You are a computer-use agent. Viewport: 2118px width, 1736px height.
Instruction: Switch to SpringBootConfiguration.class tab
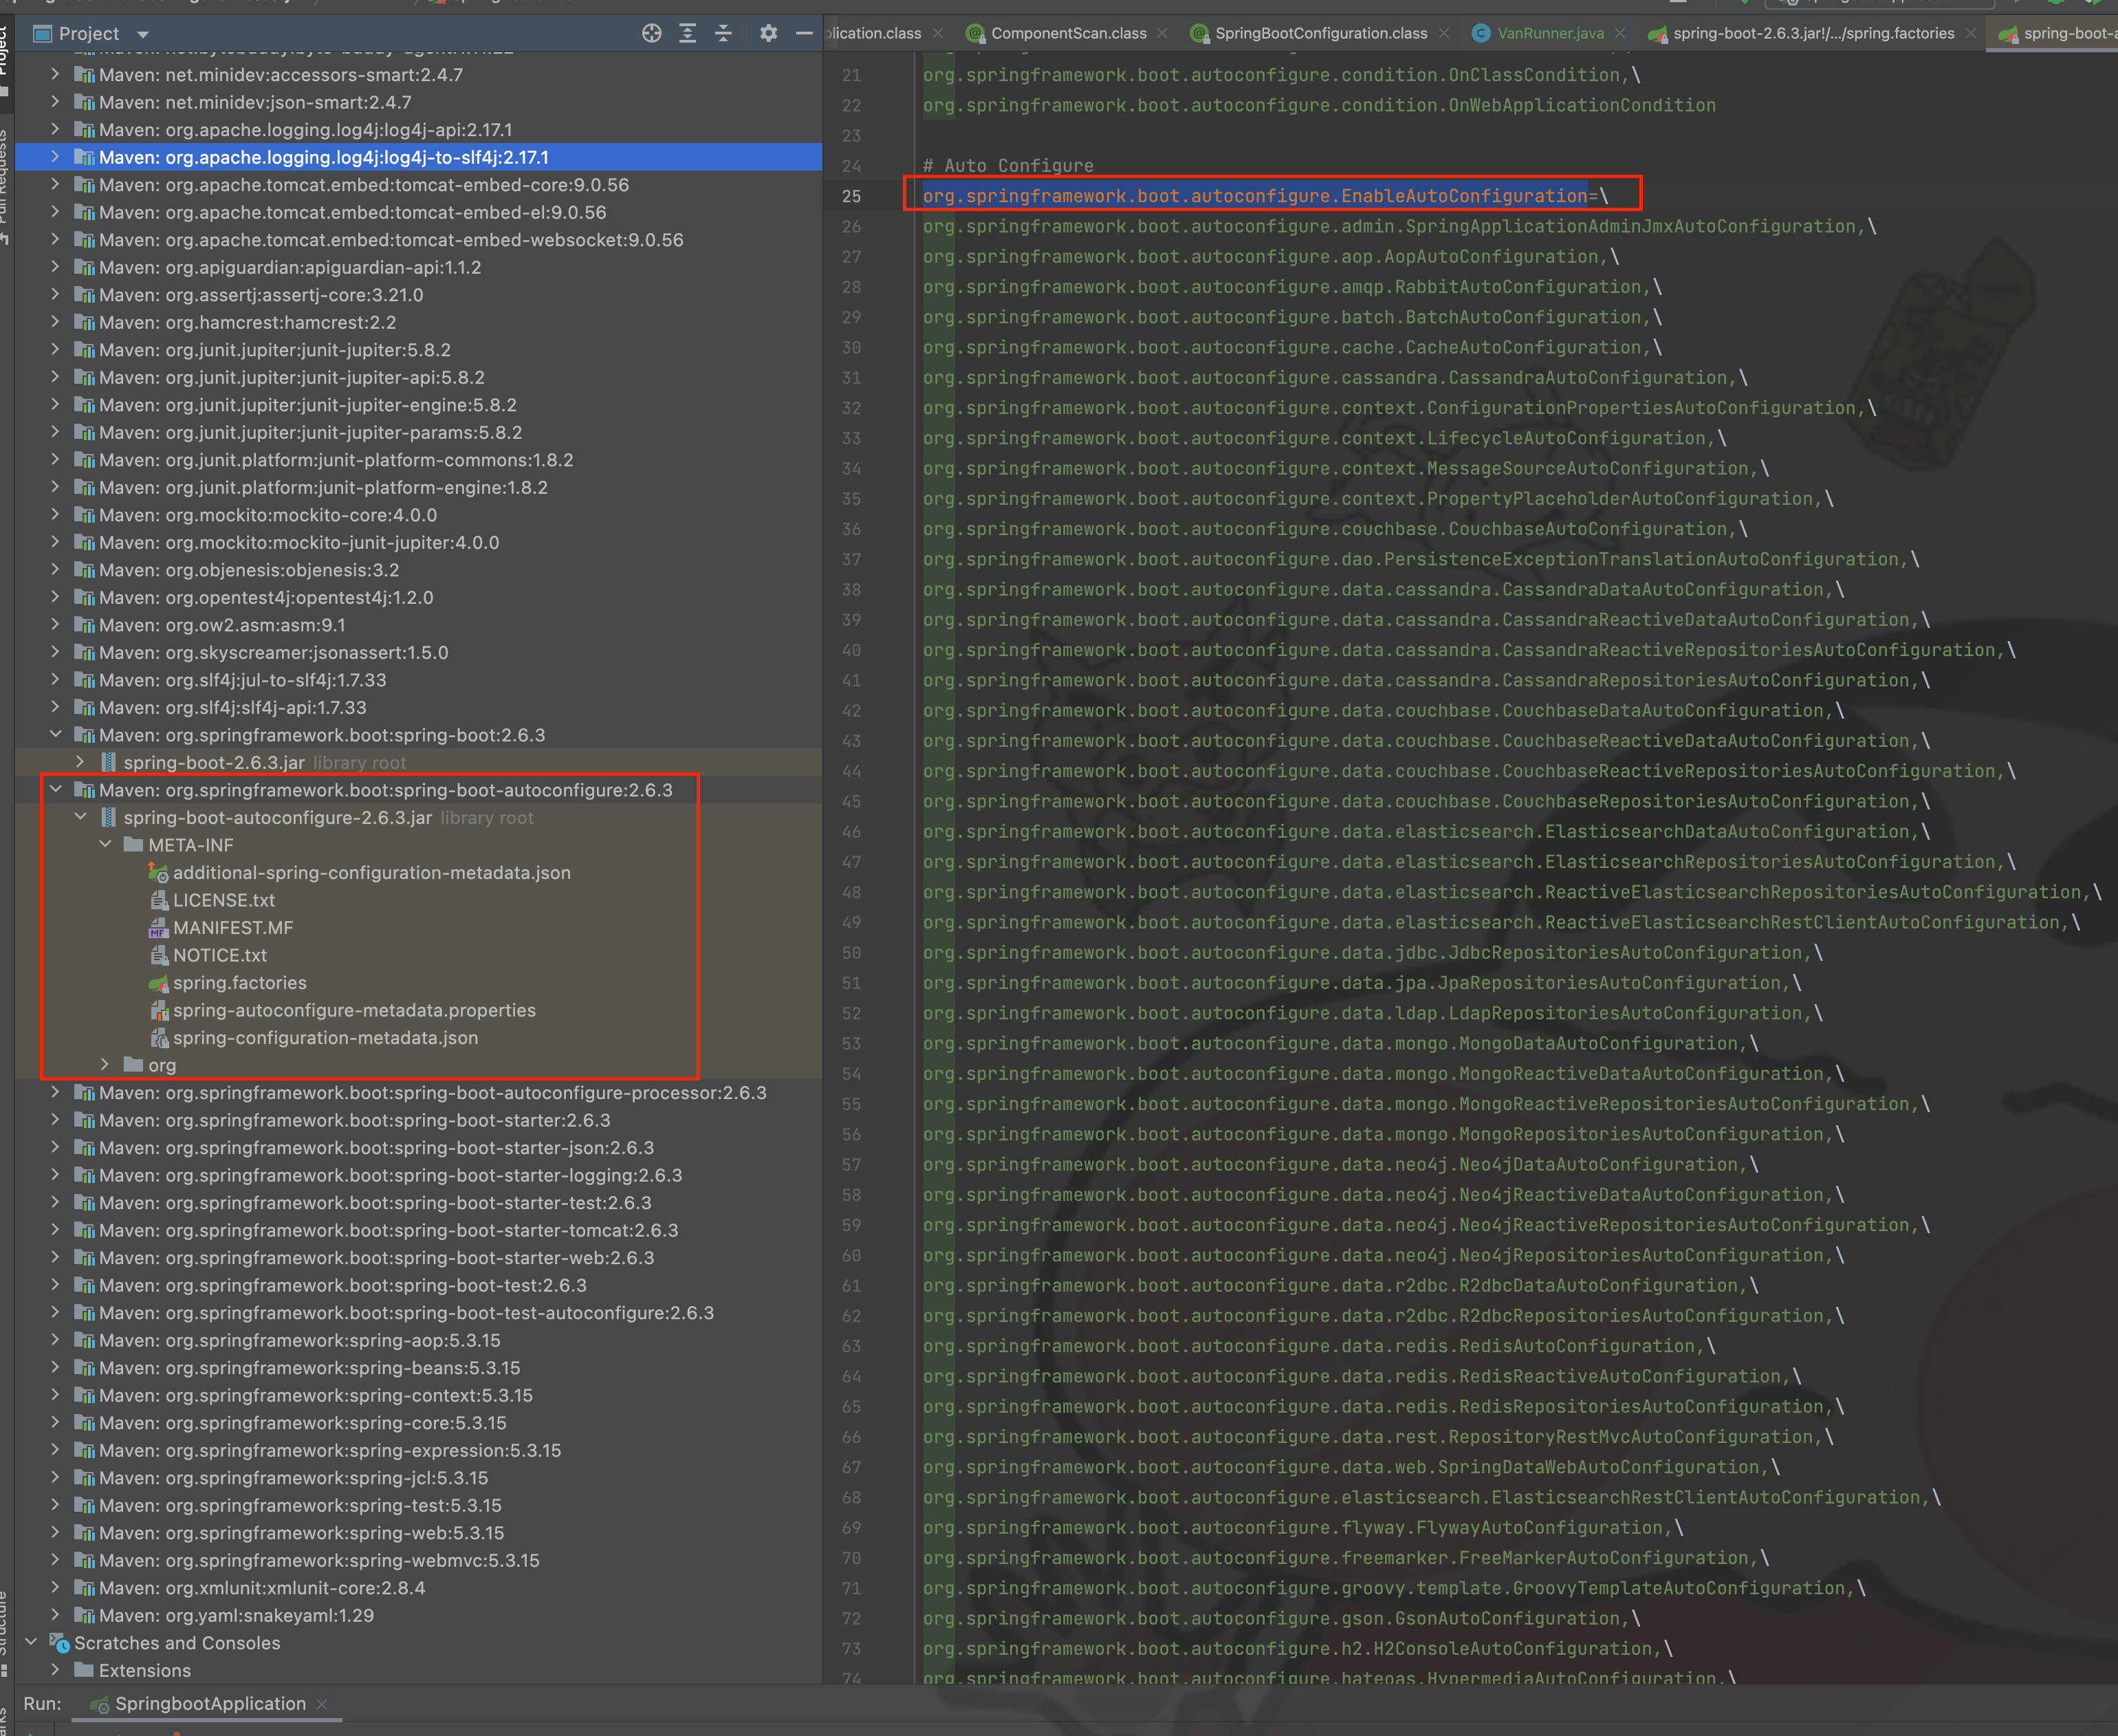tap(1320, 33)
